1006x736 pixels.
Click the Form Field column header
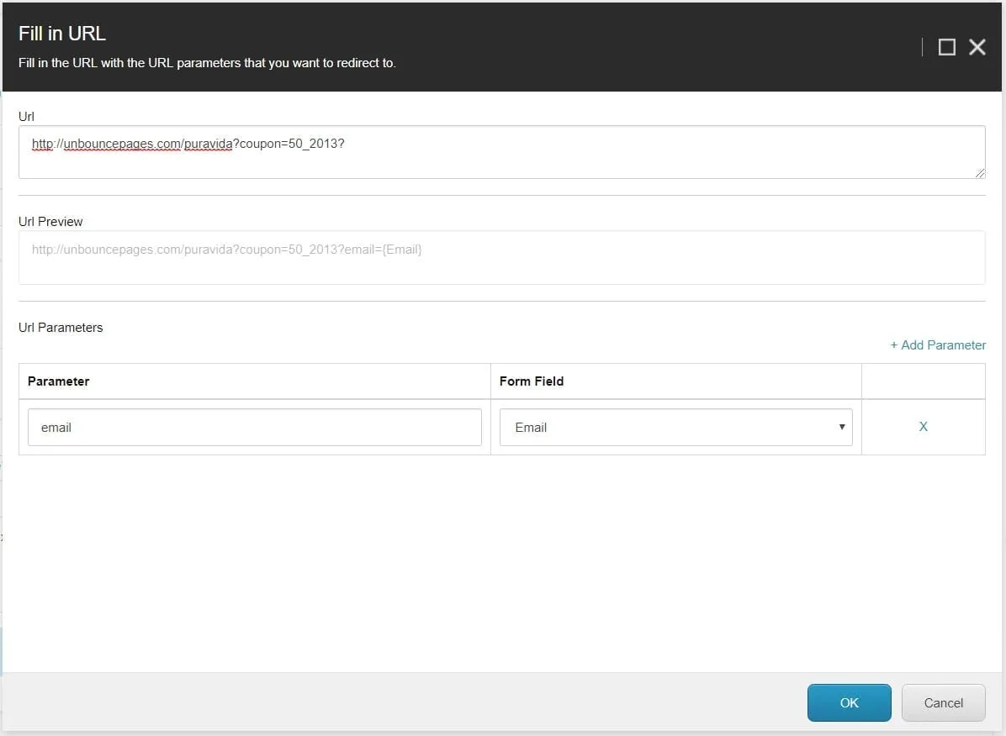[532, 381]
